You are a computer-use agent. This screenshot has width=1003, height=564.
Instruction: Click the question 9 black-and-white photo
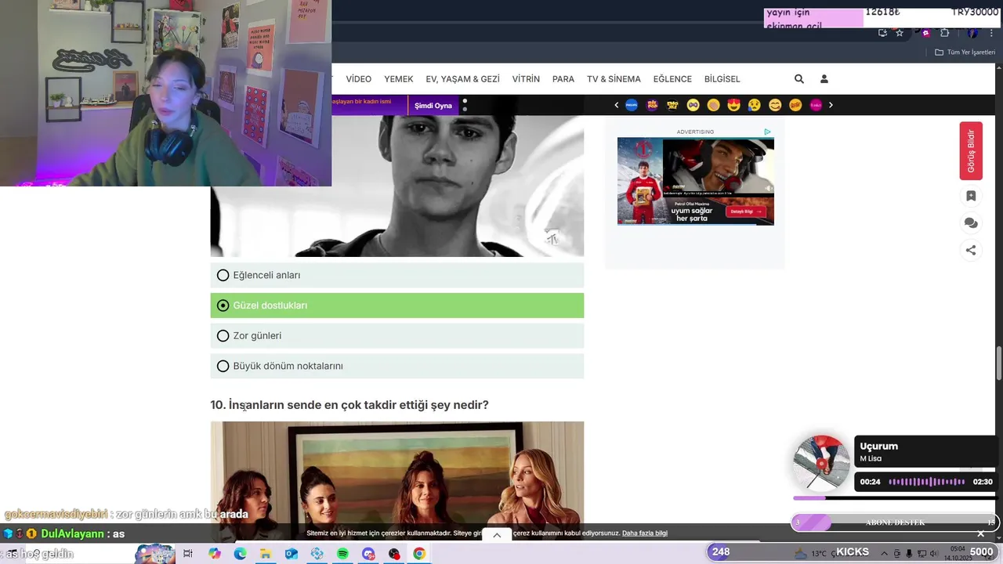(x=397, y=186)
